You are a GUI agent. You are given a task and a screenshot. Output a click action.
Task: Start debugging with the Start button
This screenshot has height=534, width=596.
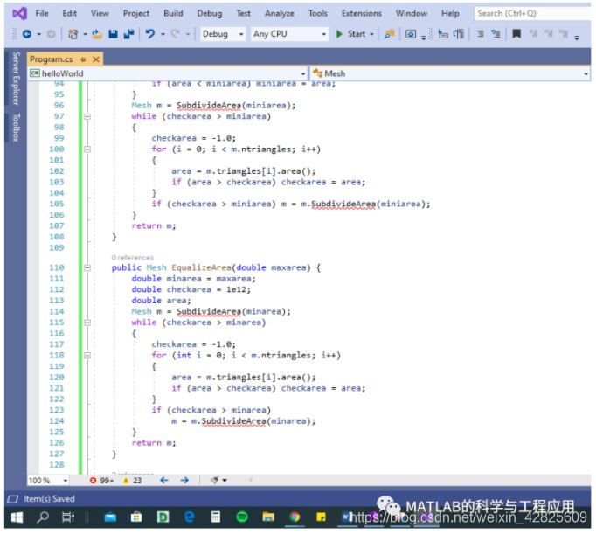point(350,34)
